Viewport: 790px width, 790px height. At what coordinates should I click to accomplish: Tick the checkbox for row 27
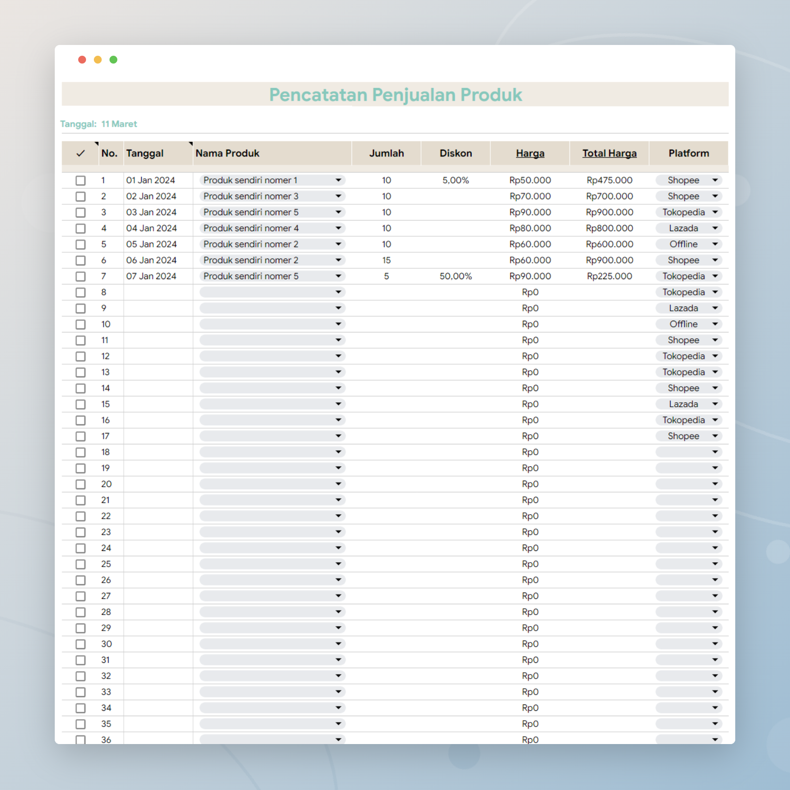point(81,596)
